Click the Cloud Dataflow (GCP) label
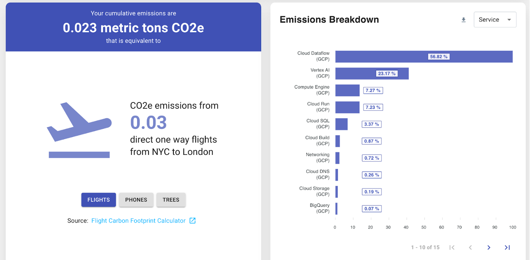 (314, 56)
